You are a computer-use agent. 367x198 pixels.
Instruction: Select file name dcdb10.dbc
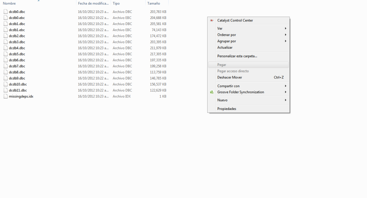coord(18,84)
